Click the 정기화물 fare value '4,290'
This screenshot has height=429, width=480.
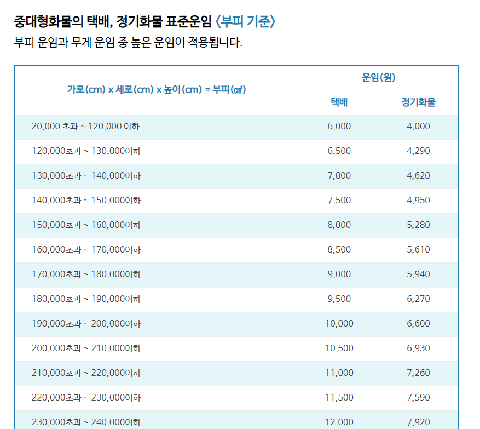(x=418, y=151)
